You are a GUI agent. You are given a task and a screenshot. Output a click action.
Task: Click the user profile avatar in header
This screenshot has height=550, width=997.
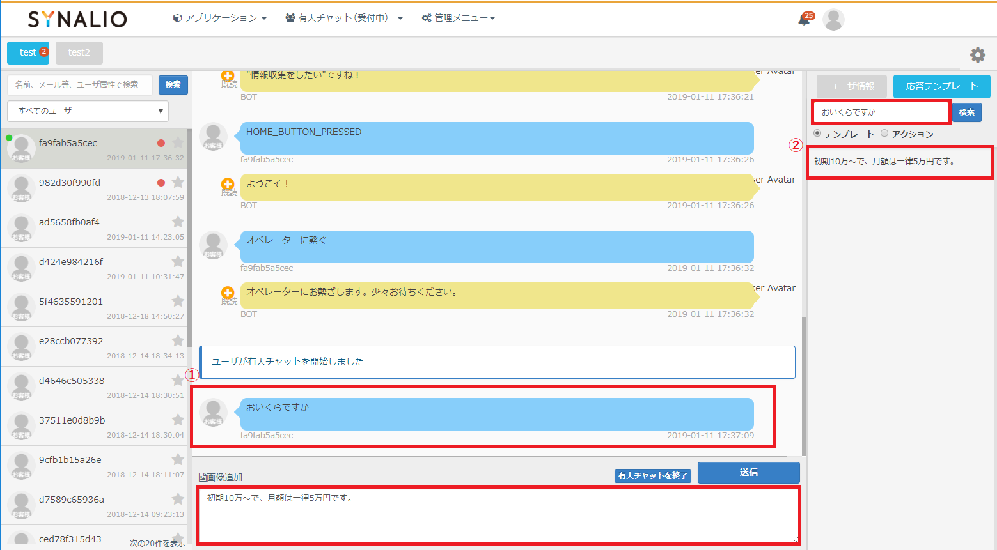tap(833, 20)
